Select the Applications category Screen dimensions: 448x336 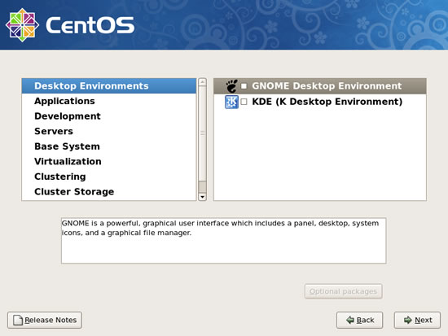coord(109,101)
